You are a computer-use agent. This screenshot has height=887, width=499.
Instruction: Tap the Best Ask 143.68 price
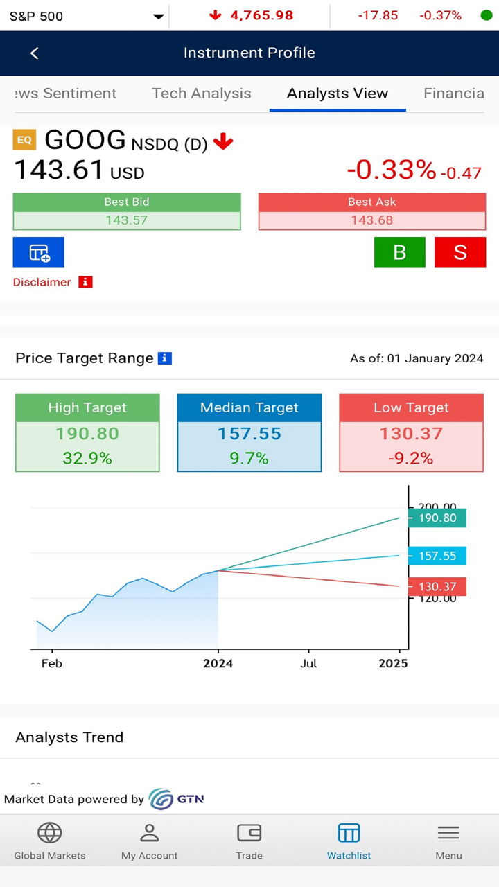pyautogui.click(x=372, y=220)
